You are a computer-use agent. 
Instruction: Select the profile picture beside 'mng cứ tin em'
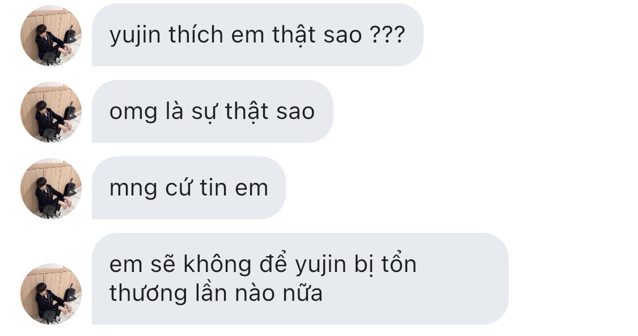(51, 189)
